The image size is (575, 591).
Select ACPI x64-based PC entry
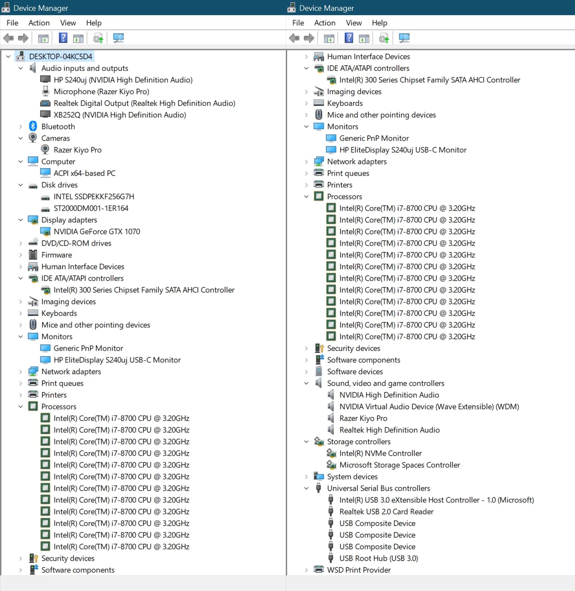[84, 173]
